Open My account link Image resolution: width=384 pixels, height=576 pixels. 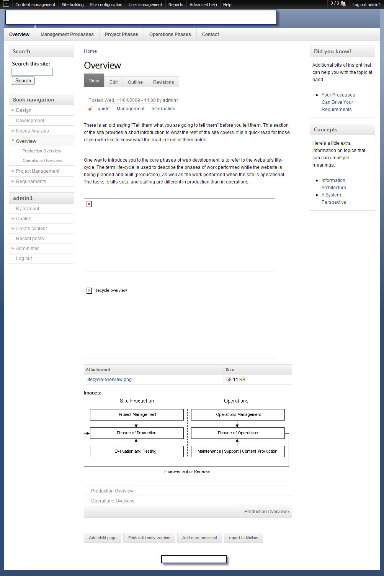pos(28,209)
